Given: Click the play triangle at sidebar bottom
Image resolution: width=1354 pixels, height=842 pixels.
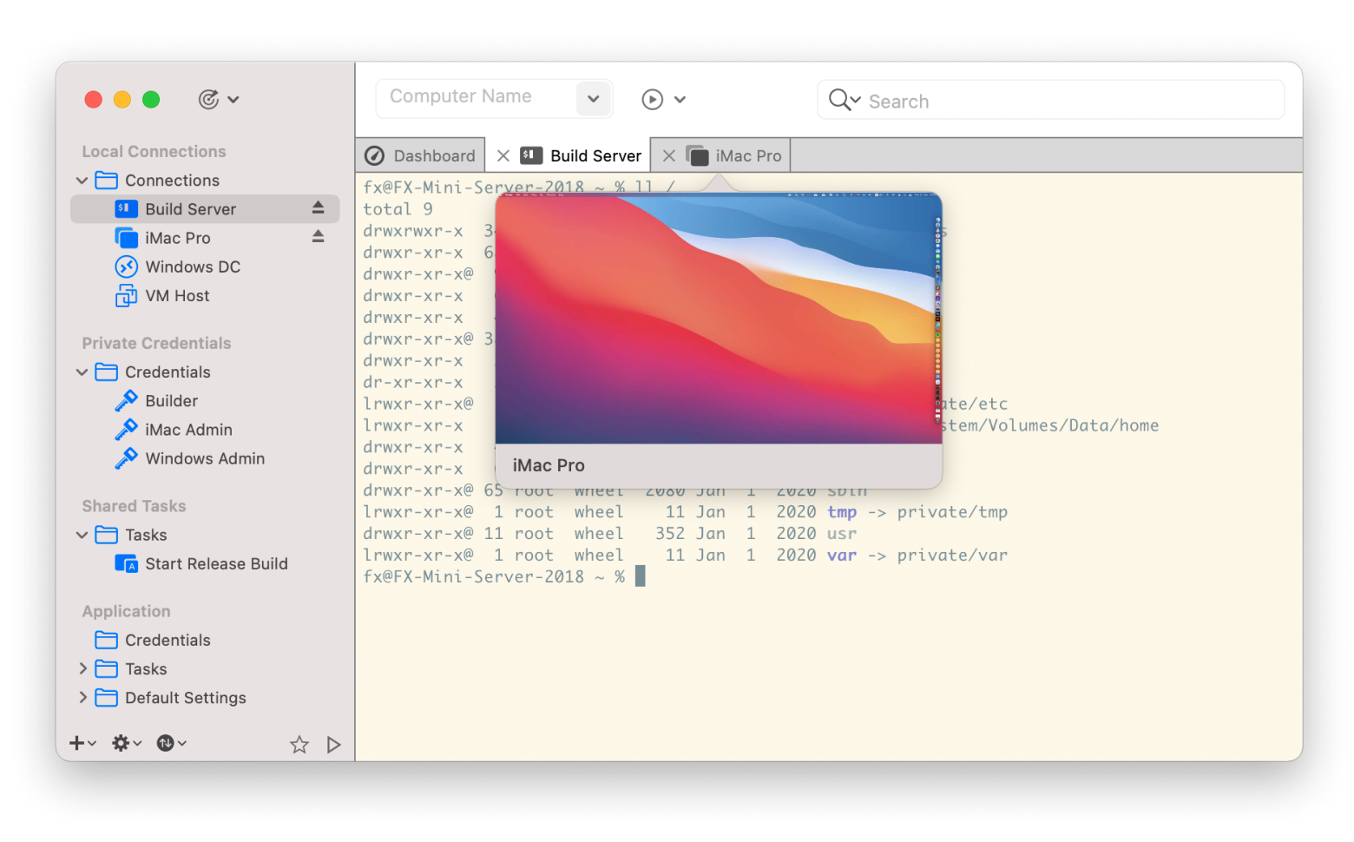Looking at the screenshot, I should click(x=333, y=745).
